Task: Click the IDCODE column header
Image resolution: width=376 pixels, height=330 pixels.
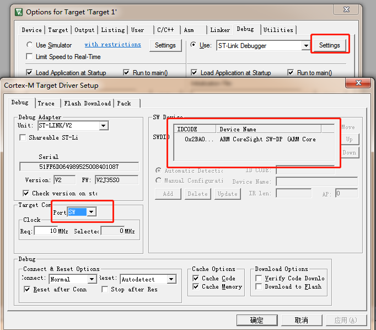Action: [x=195, y=129]
